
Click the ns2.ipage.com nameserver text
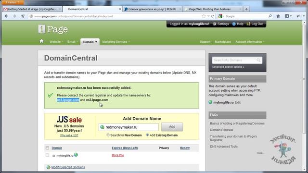97,99
